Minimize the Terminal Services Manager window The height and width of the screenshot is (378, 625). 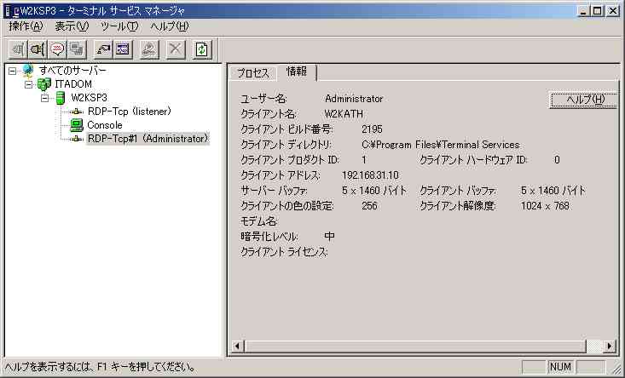(583, 11)
